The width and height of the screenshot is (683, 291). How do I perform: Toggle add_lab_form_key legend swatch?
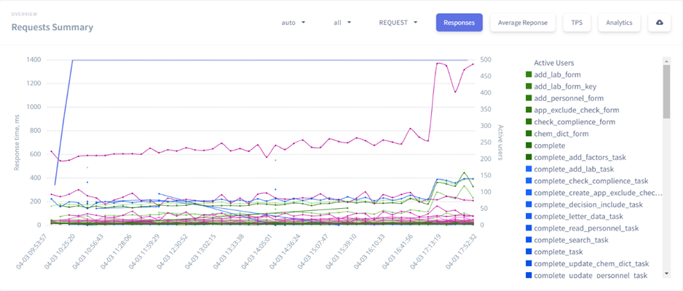529,87
